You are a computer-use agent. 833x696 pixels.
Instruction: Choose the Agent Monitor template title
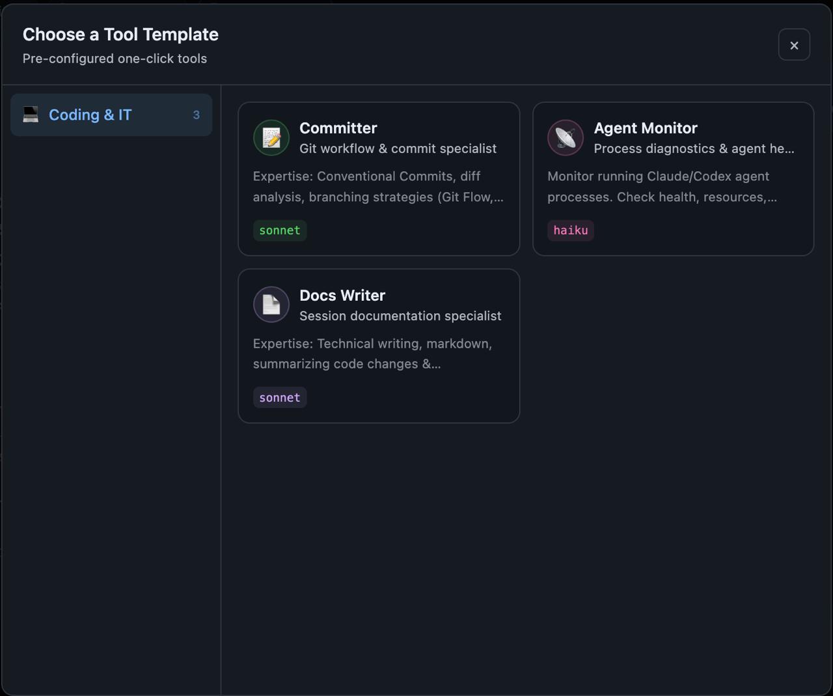[x=645, y=128]
